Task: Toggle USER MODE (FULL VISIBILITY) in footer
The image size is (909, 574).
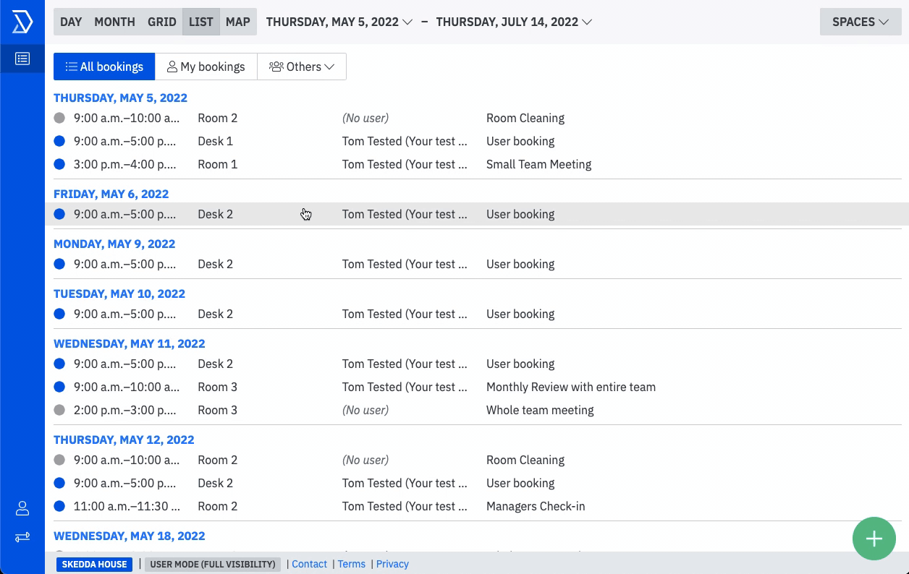Action: 213,564
